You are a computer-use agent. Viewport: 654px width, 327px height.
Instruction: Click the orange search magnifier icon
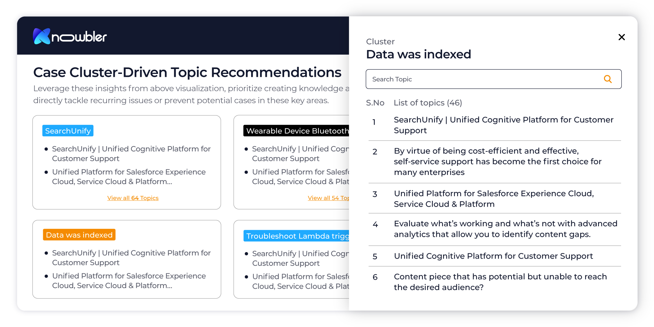608,79
